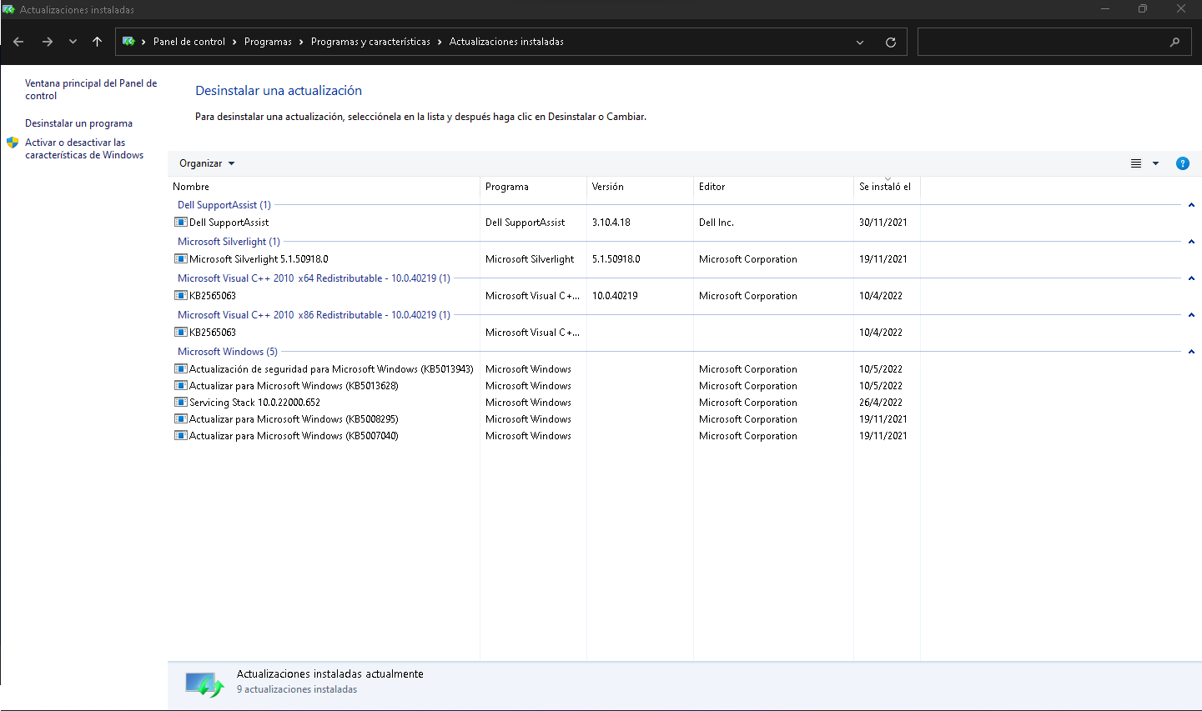Sort by Editor column header
Viewport: 1202px width, 711px height.
(x=773, y=187)
